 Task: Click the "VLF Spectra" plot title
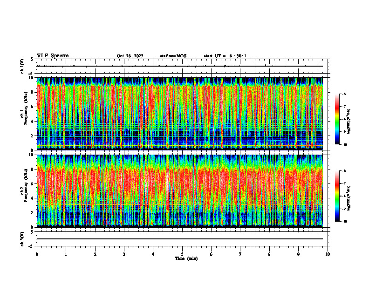[53, 56]
